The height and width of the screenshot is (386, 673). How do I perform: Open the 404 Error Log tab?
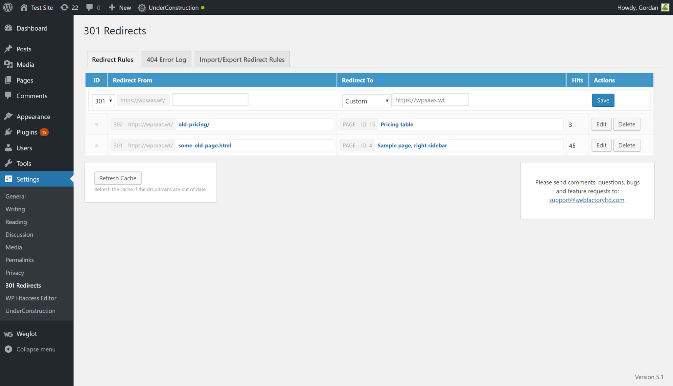(x=166, y=59)
